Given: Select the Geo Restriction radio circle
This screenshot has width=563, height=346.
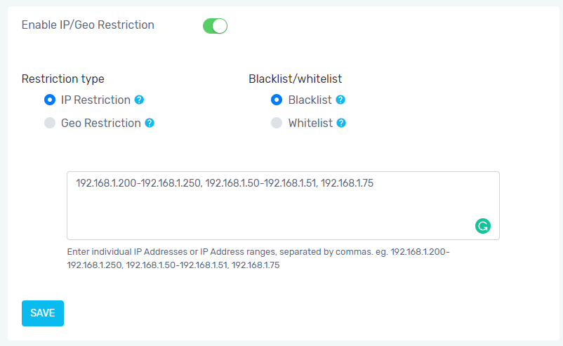Looking at the screenshot, I should [50, 123].
